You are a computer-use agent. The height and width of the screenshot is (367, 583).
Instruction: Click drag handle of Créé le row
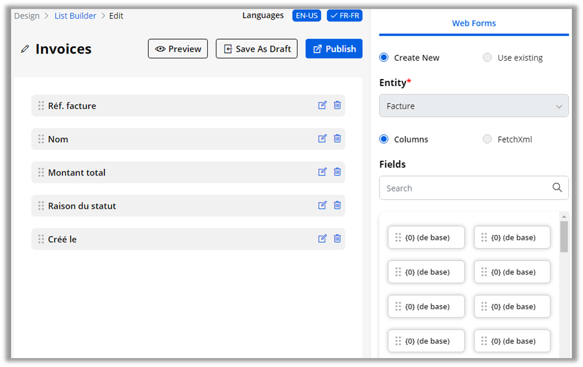41,239
